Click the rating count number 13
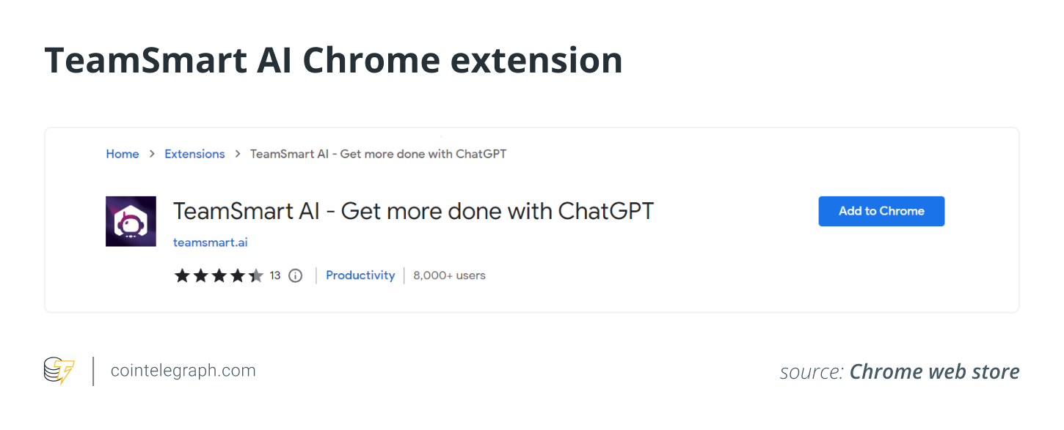The height and width of the screenshot is (430, 1064). tap(275, 276)
